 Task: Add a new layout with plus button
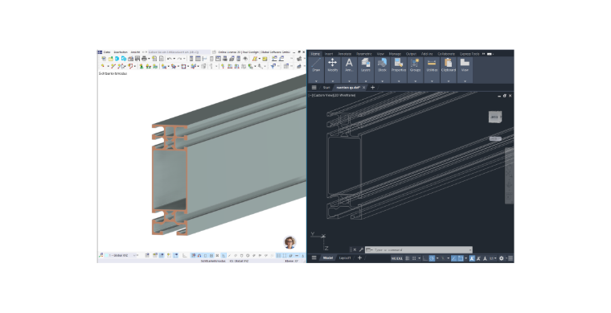click(x=359, y=258)
